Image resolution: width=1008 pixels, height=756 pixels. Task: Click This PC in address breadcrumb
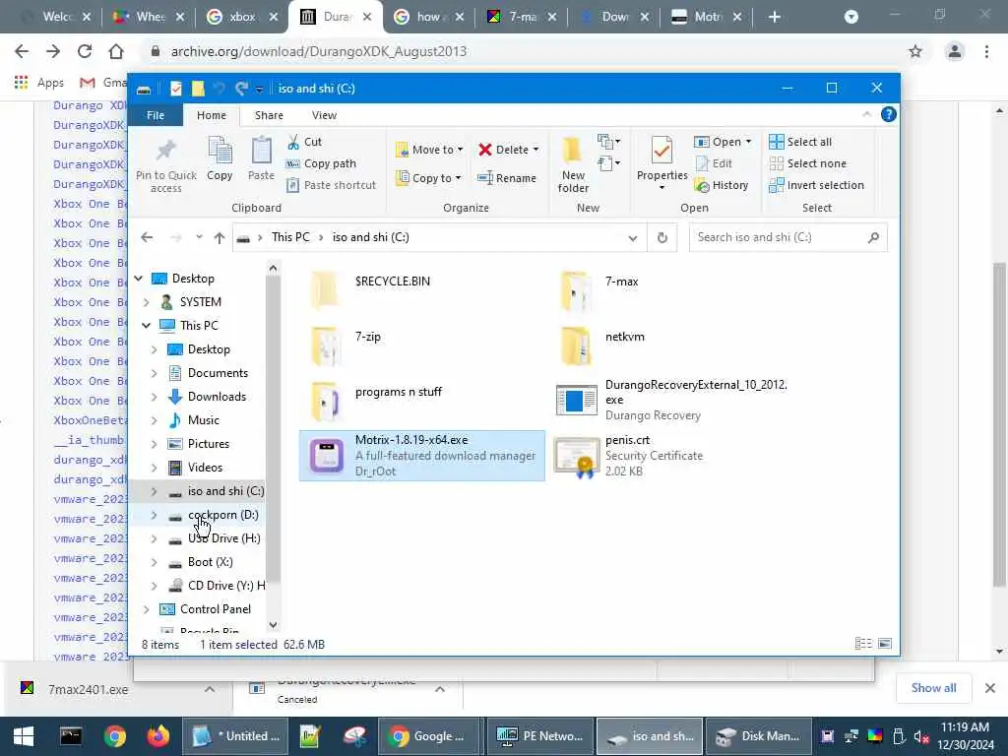tap(290, 237)
